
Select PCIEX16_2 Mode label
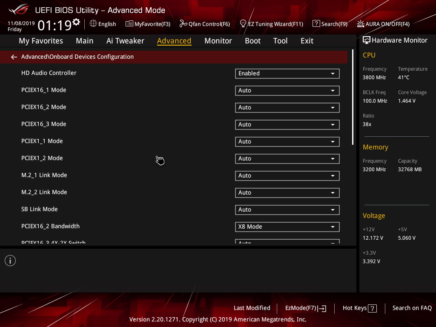(x=44, y=107)
